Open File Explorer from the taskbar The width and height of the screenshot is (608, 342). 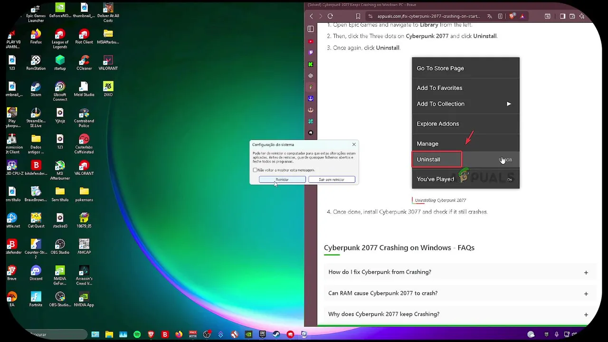[x=109, y=334]
